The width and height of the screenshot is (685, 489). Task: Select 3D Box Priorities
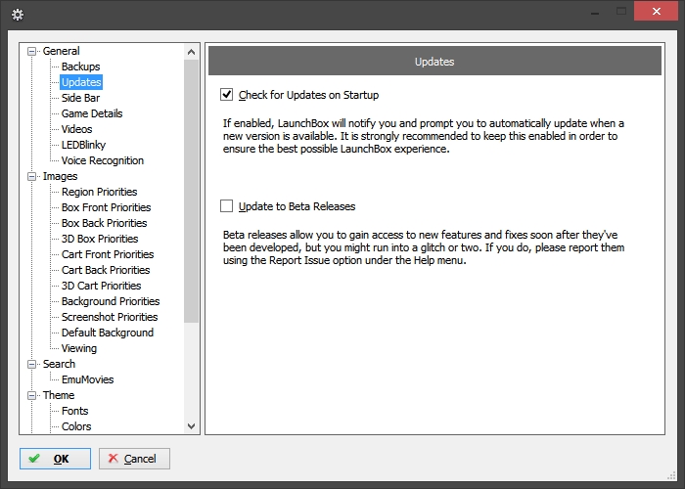[100, 239]
